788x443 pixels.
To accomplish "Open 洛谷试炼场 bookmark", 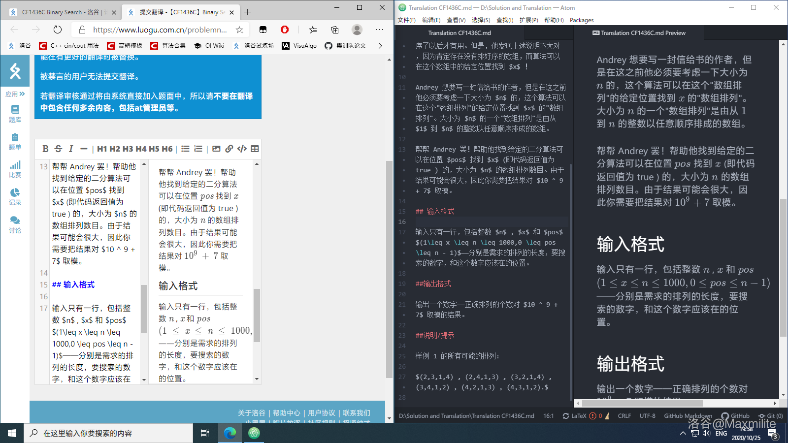I will coord(253,46).
